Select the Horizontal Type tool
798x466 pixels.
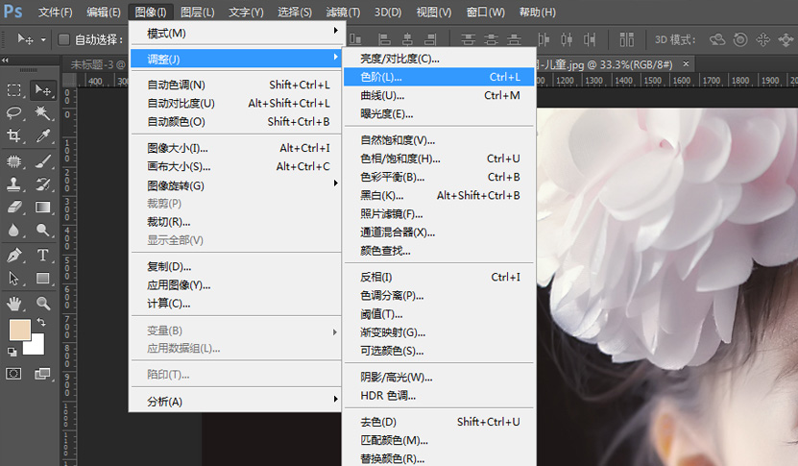tap(43, 255)
